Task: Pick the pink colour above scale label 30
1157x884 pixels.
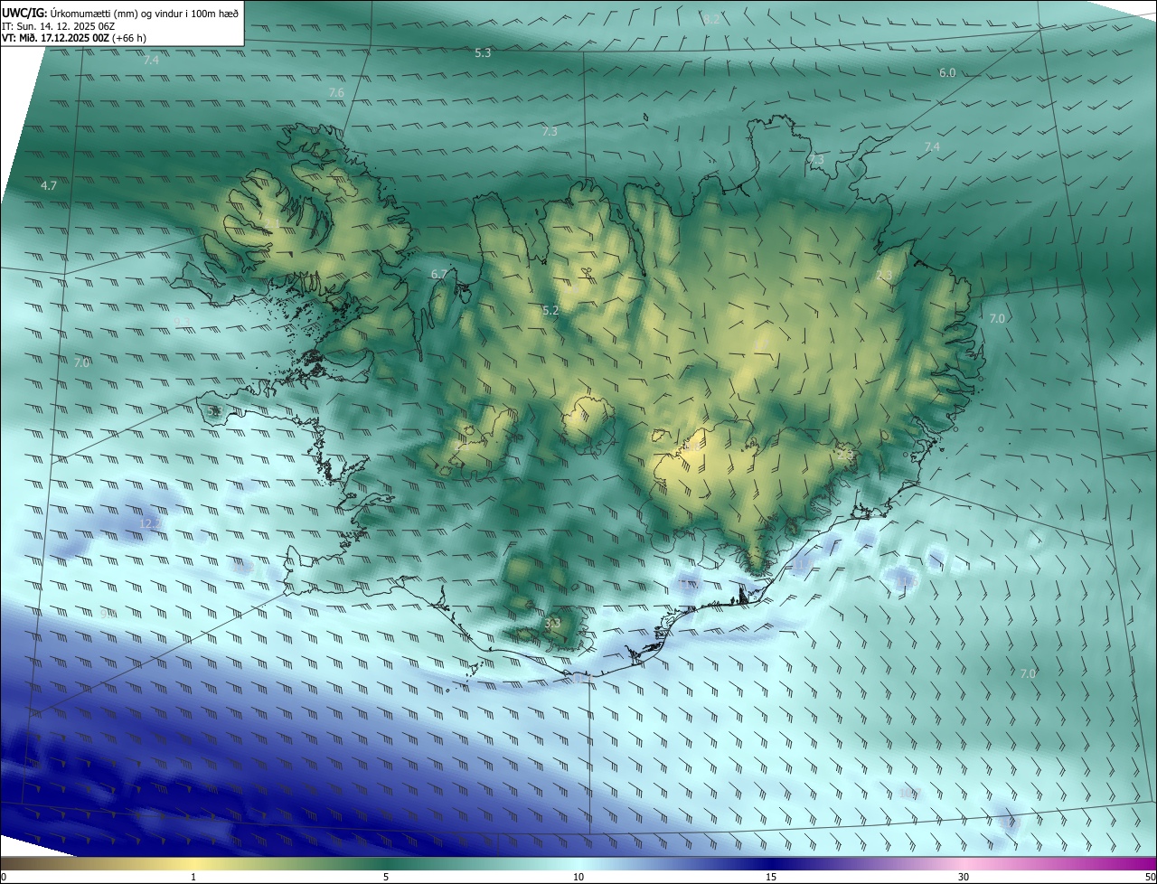Action: coord(964,863)
